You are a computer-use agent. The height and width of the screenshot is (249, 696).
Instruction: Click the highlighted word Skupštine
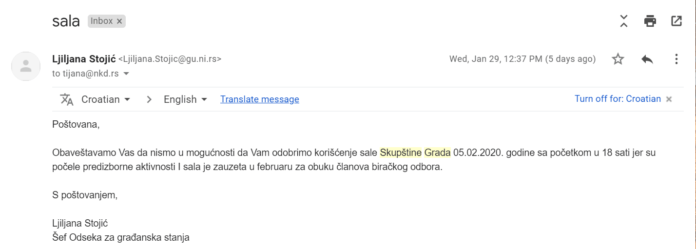(401, 152)
